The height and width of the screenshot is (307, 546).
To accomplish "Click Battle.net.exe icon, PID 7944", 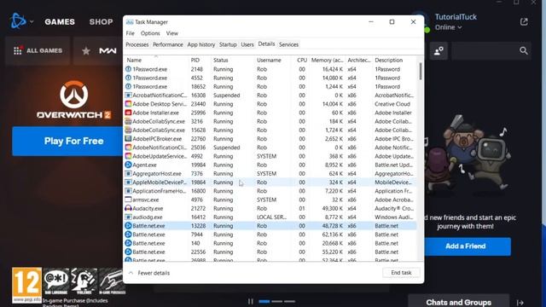I will [x=128, y=235].
